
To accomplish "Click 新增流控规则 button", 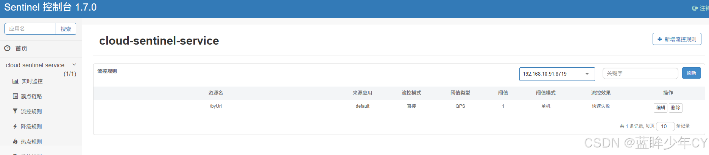I will 677,39.
